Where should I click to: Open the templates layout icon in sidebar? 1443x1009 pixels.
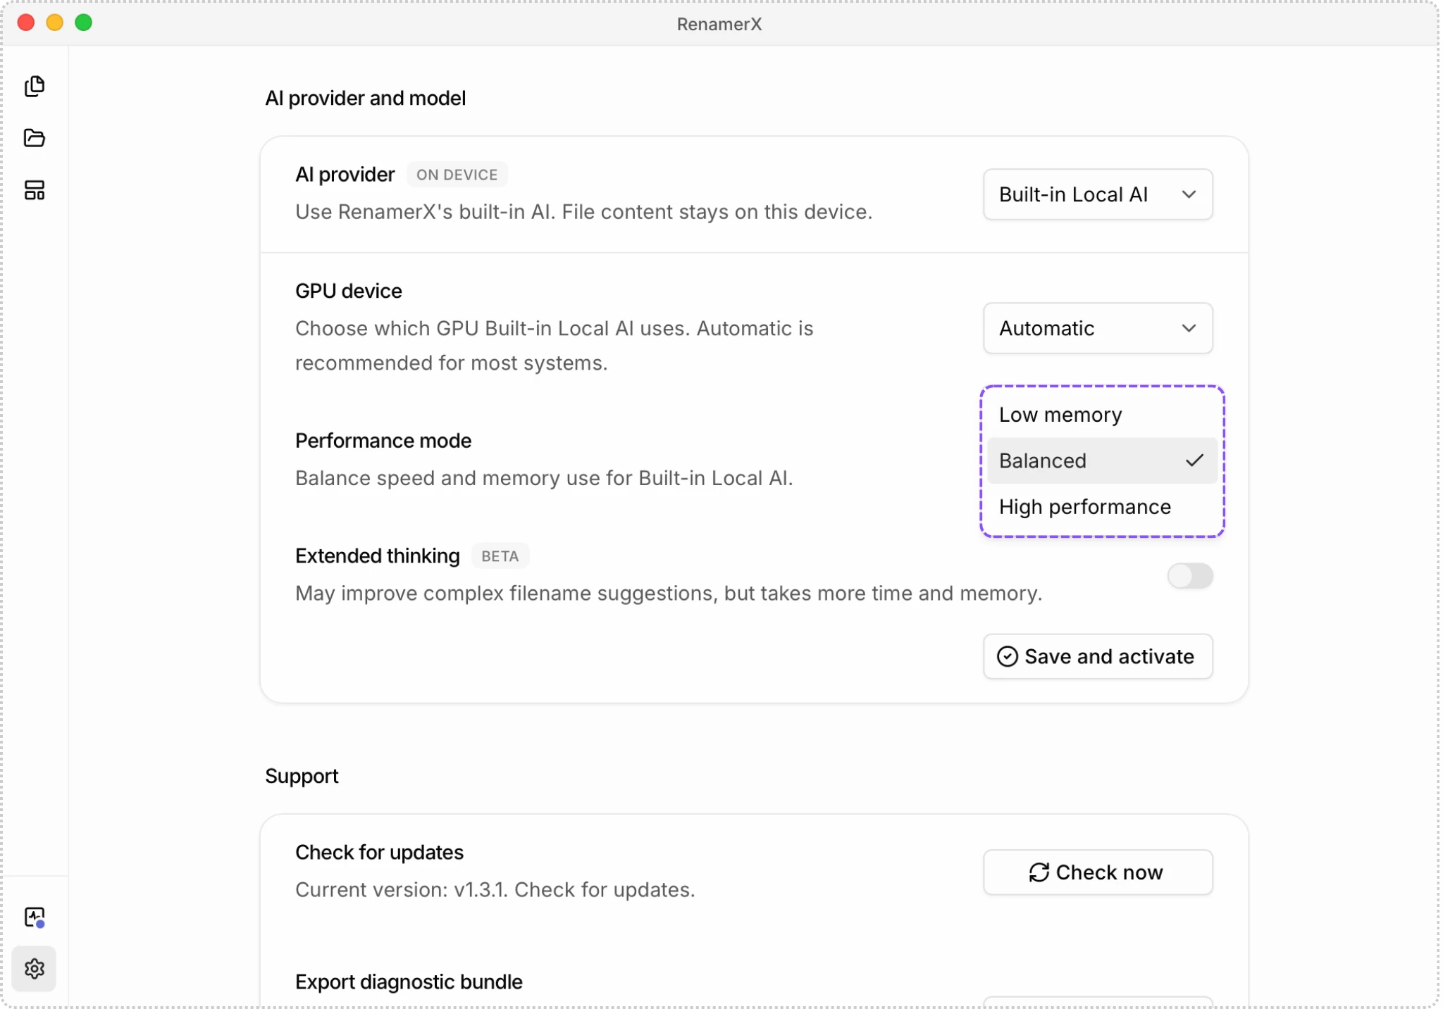coord(35,190)
